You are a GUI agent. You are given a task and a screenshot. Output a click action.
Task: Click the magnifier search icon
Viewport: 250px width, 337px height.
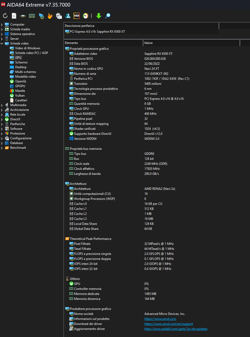(x=108, y=16)
